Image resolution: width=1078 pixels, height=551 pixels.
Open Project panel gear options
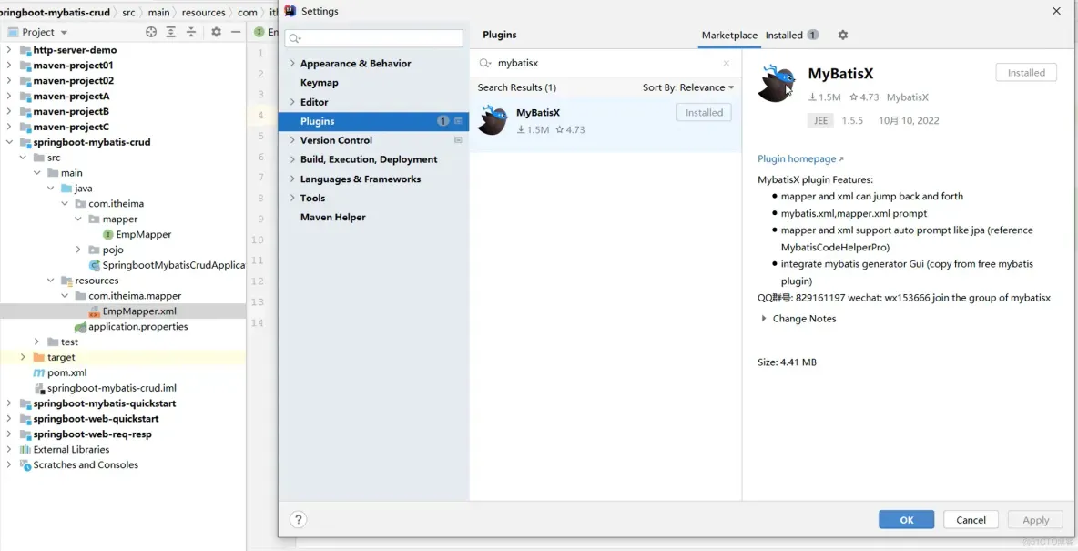tap(216, 32)
